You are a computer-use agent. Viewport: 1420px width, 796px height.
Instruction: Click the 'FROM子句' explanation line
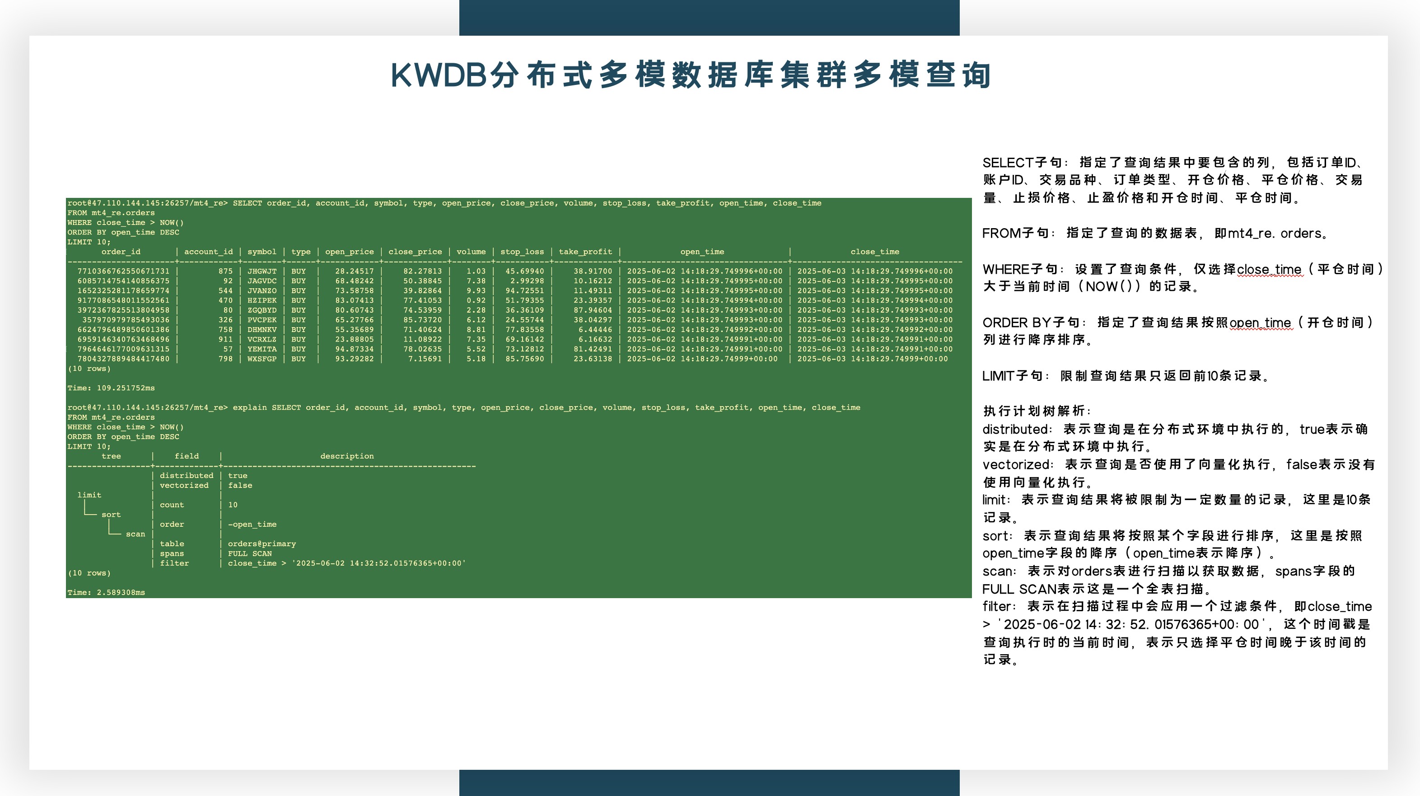coord(1155,233)
